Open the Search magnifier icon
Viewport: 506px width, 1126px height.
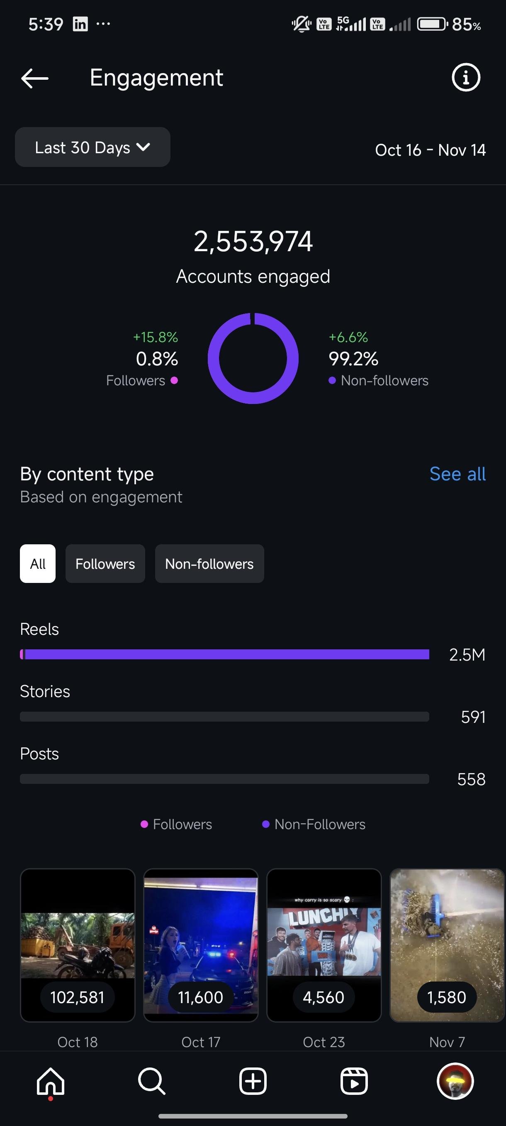(151, 1081)
